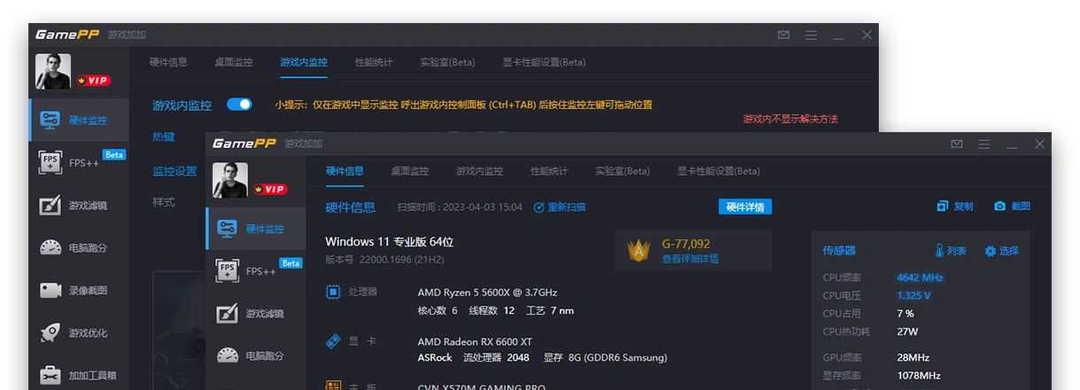
Task: Click AMD Radeon RX 6600 XT text
Action: pos(475,342)
